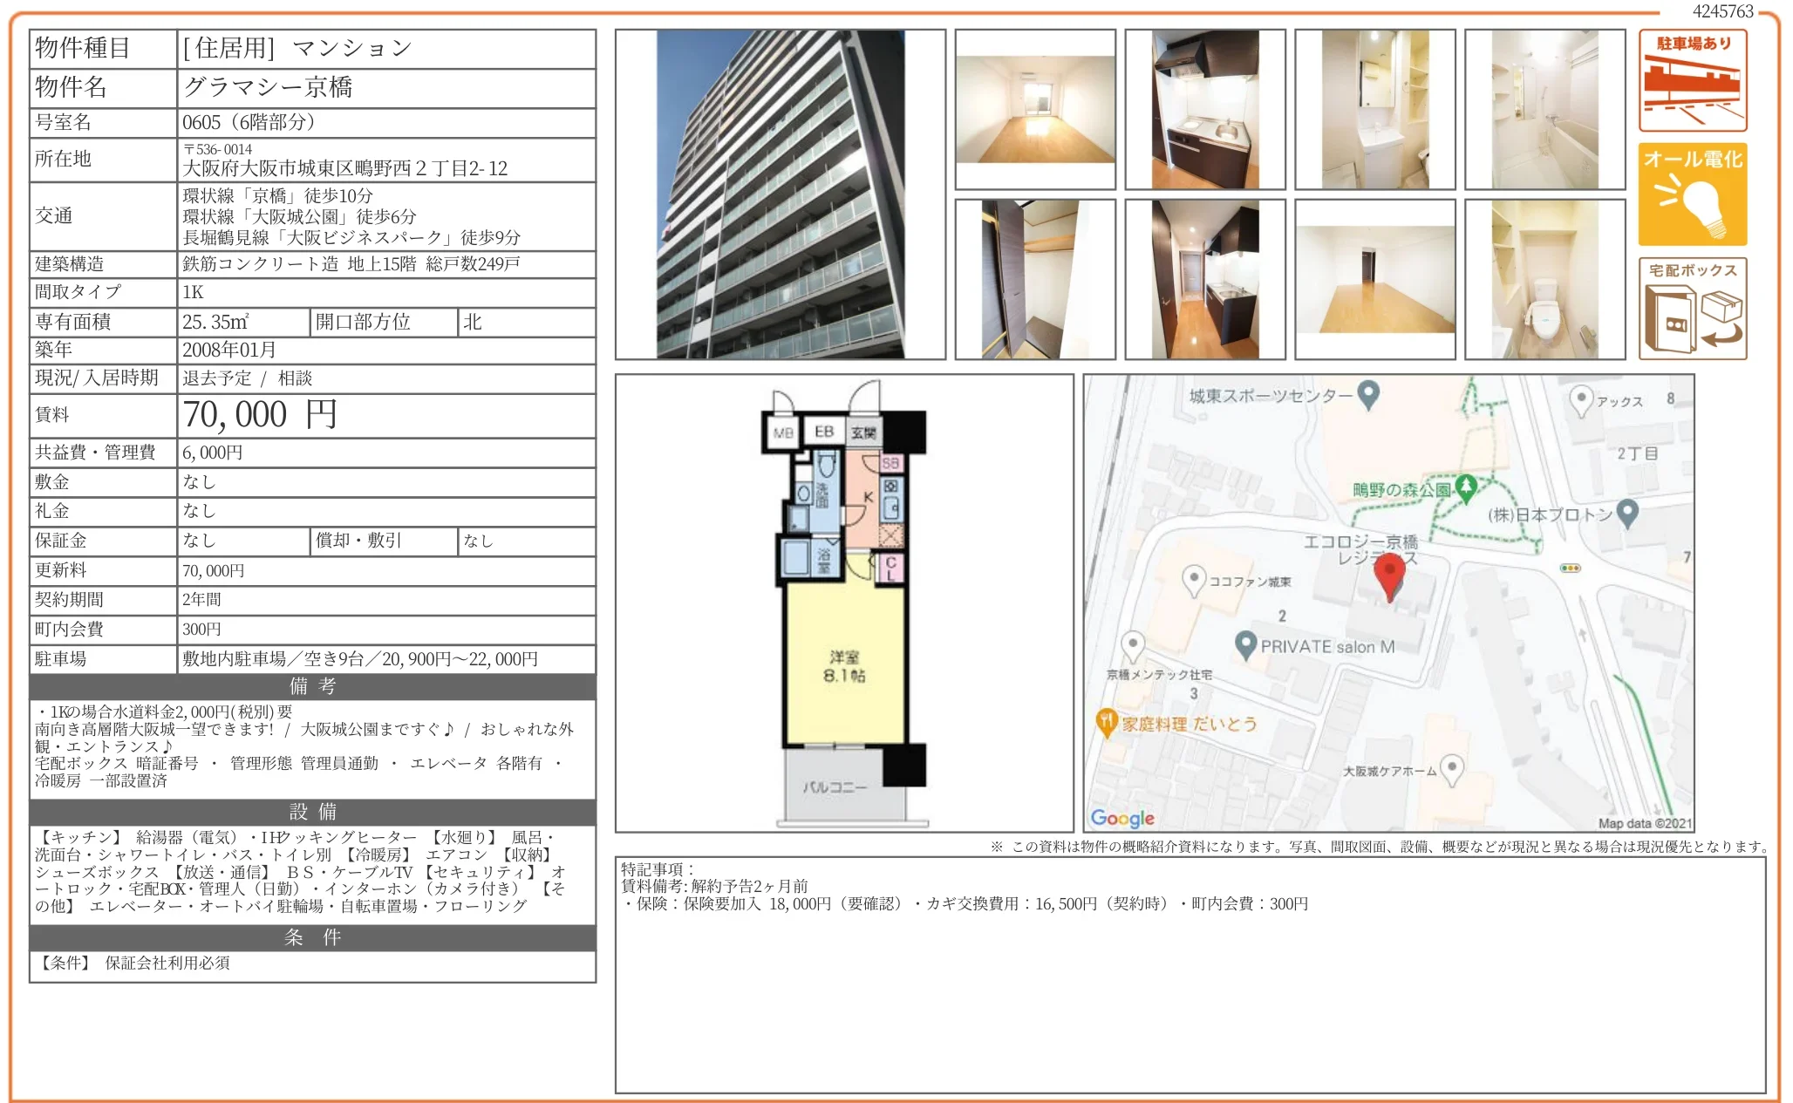Click the 城東スポーツセンター map marker
The image size is (1793, 1103).
click(1368, 394)
